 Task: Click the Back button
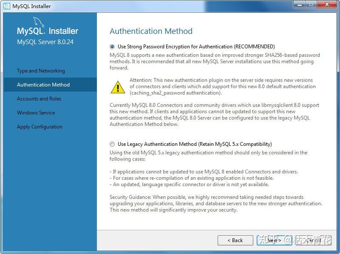pos(235,240)
